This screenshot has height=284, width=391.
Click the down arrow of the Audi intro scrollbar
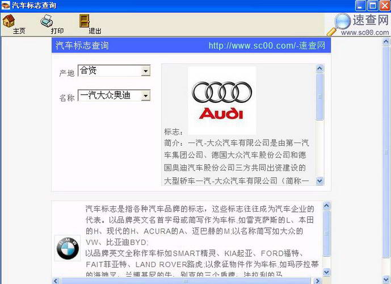pyautogui.click(x=319, y=181)
